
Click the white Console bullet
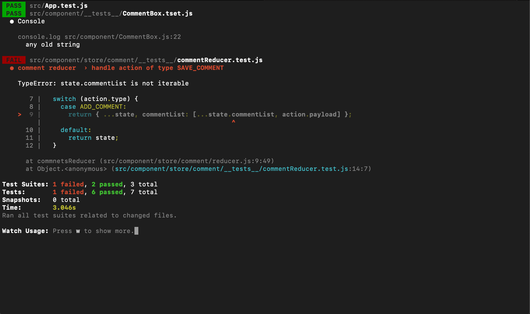12,22
